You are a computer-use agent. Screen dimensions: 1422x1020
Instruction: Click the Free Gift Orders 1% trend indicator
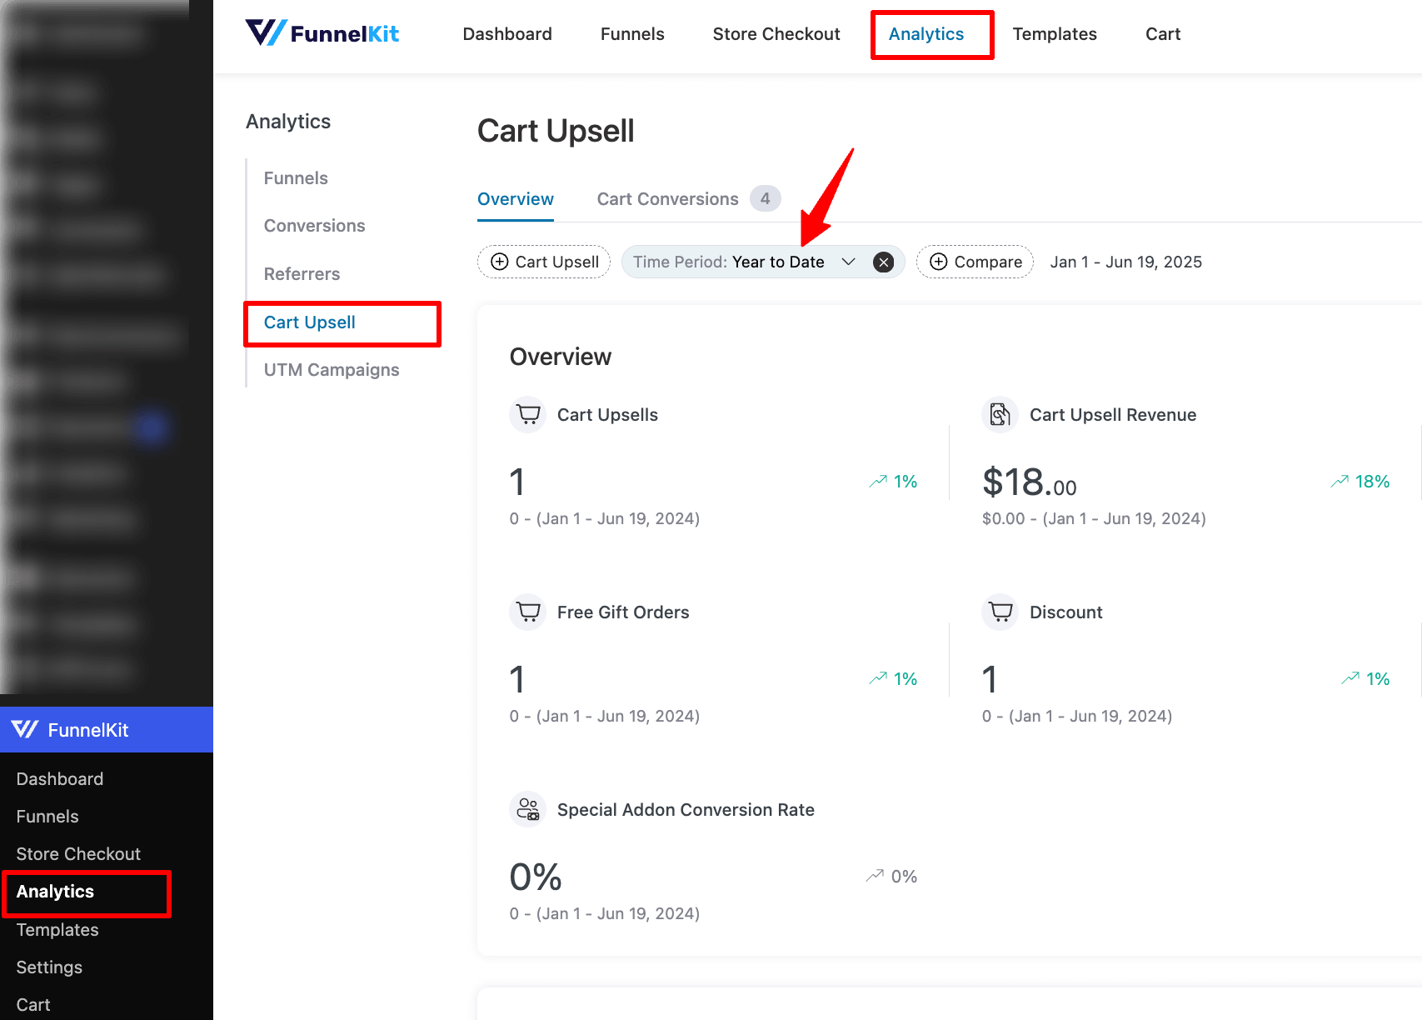[893, 679]
